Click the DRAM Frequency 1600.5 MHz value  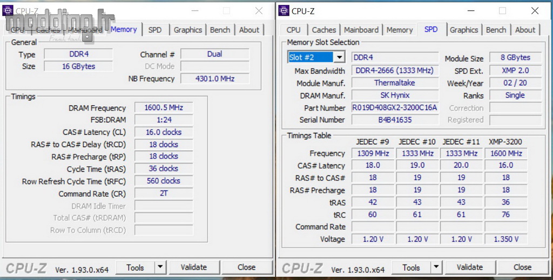[164, 108]
